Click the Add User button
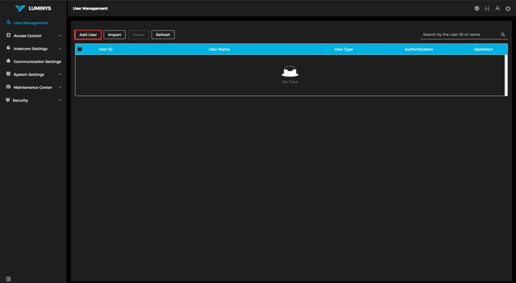Image resolution: width=516 pixels, height=283 pixels. [88, 35]
